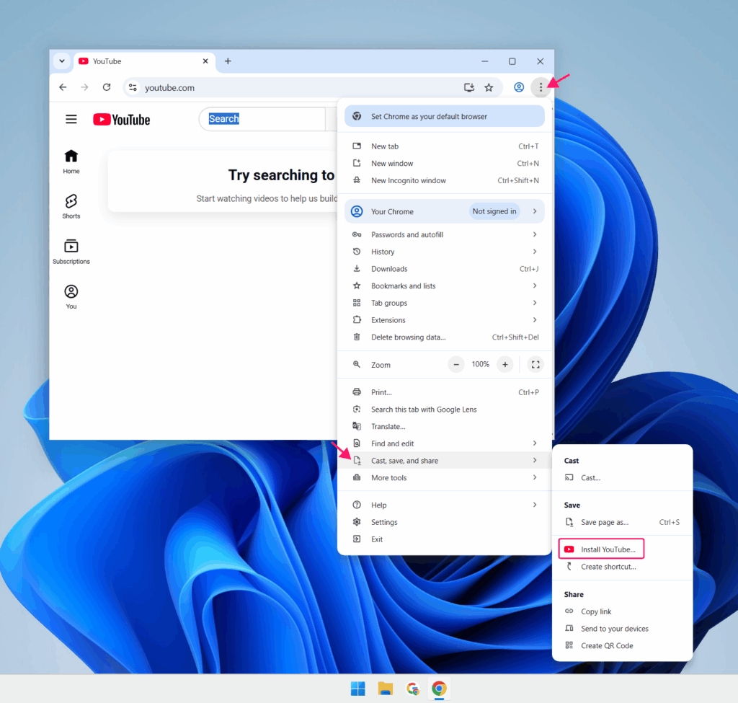Decrease zoom with minus button
This screenshot has width=738, height=703.
pos(456,364)
